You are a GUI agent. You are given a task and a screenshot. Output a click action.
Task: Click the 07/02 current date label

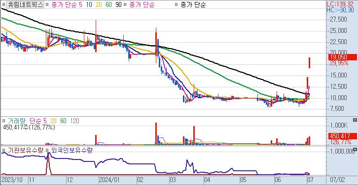pos(337,180)
